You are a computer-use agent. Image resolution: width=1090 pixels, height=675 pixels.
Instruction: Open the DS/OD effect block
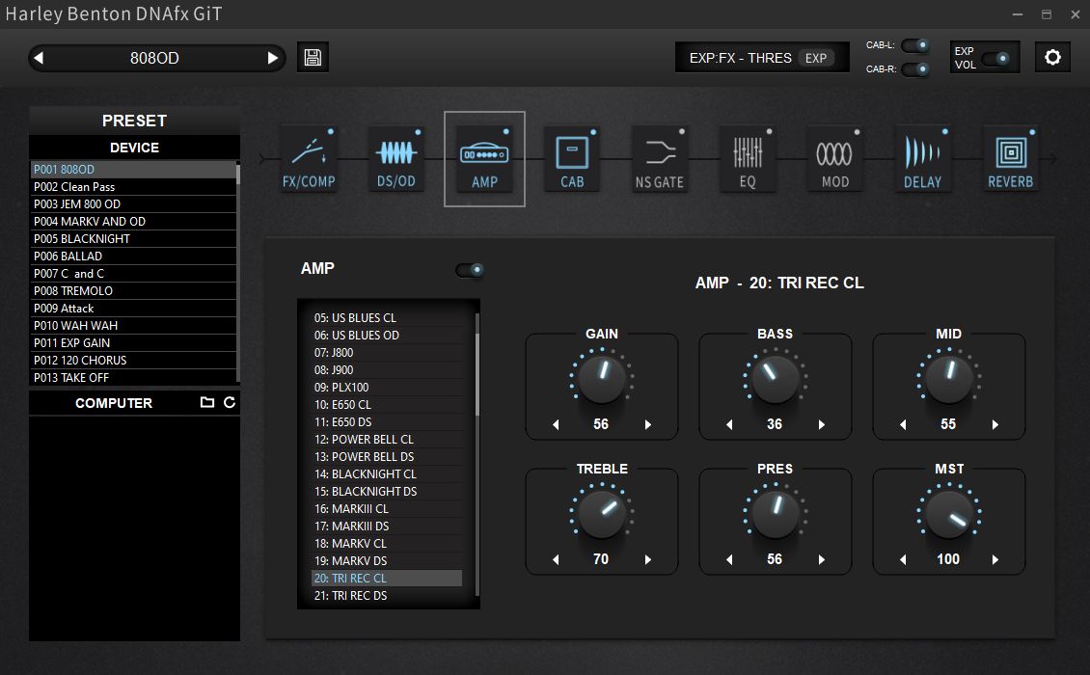coord(396,160)
